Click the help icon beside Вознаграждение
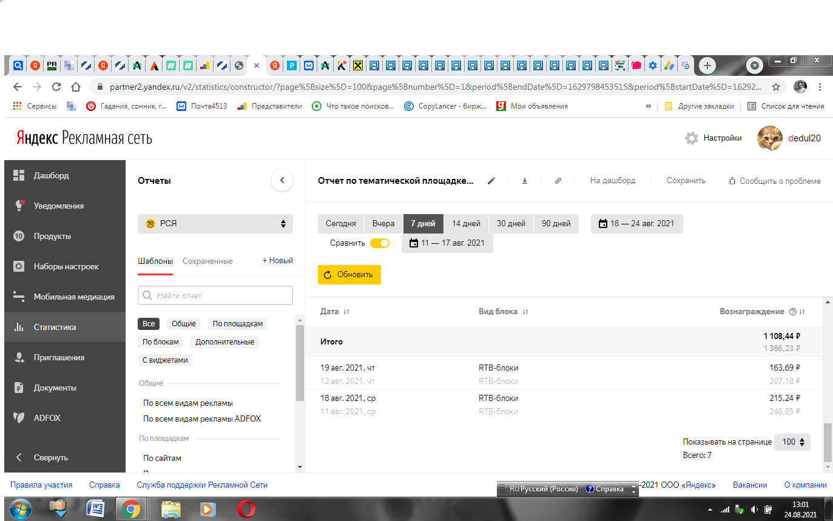Screen dimensions: 833x521 pos(792,312)
